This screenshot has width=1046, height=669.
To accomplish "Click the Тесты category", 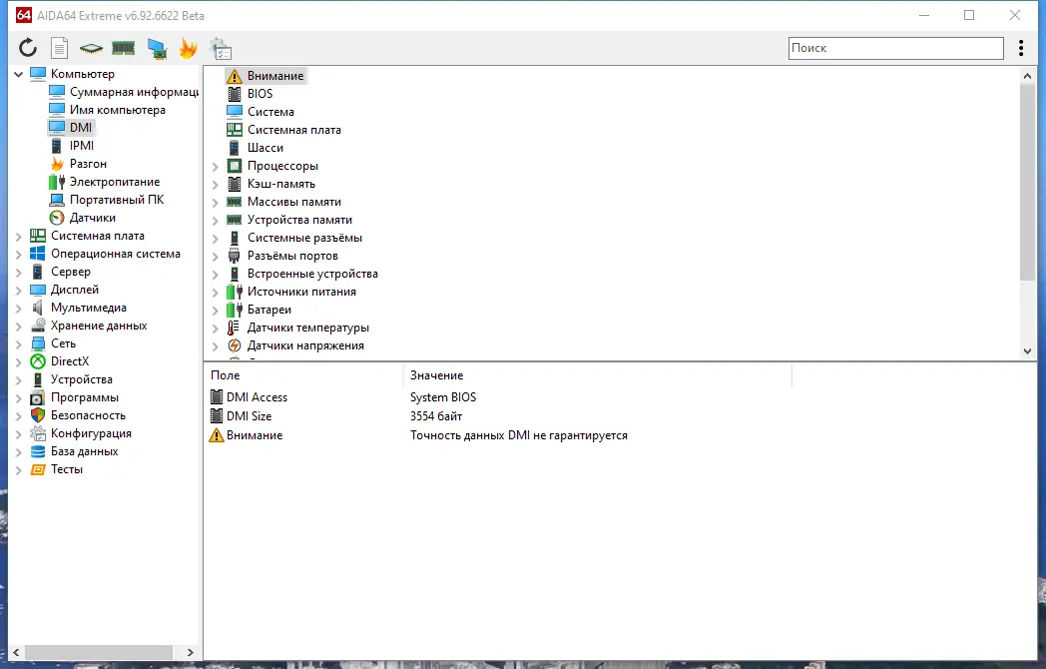I will [67, 470].
